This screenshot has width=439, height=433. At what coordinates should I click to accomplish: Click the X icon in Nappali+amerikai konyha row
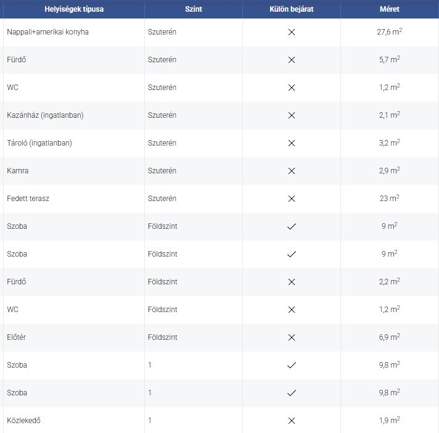click(292, 32)
